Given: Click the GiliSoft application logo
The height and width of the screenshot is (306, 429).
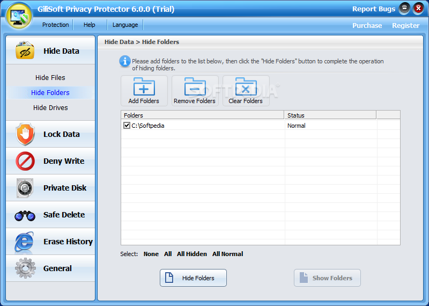Looking at the screenshot, I should click(19, 16).
